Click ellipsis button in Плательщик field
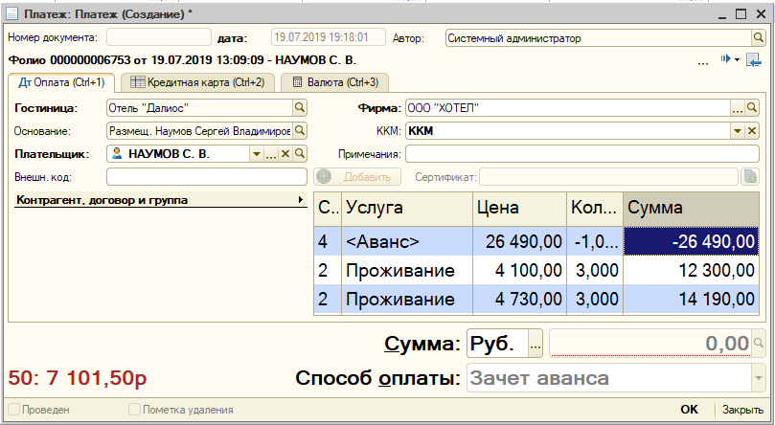 271,154
